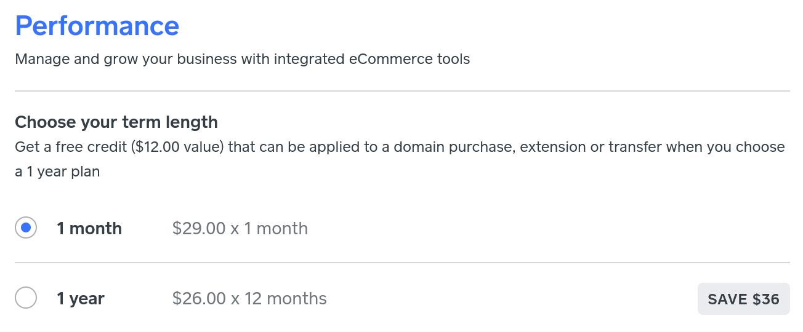The height and width of the screenshot is (332, 803).
Task: Select the 1 month radio button
Action: (26, 228)
